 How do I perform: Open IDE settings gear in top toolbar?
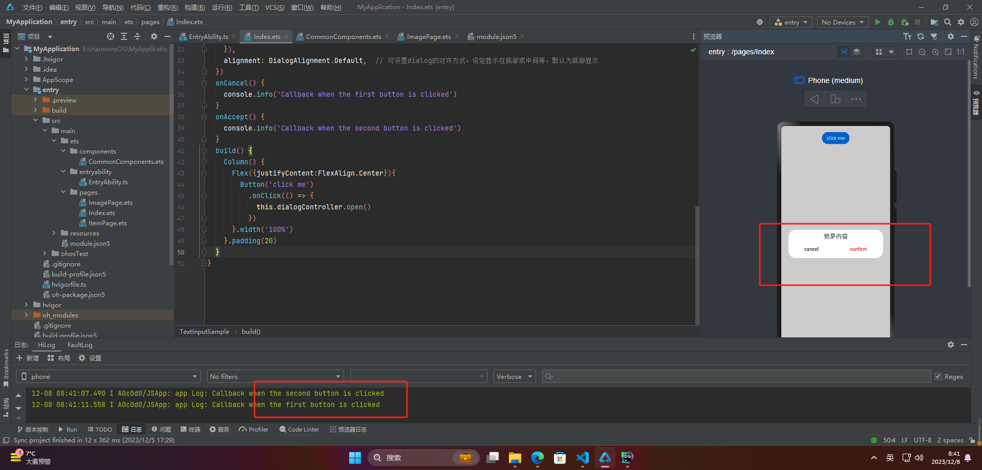pyautogui.click(x=961, y=22)
